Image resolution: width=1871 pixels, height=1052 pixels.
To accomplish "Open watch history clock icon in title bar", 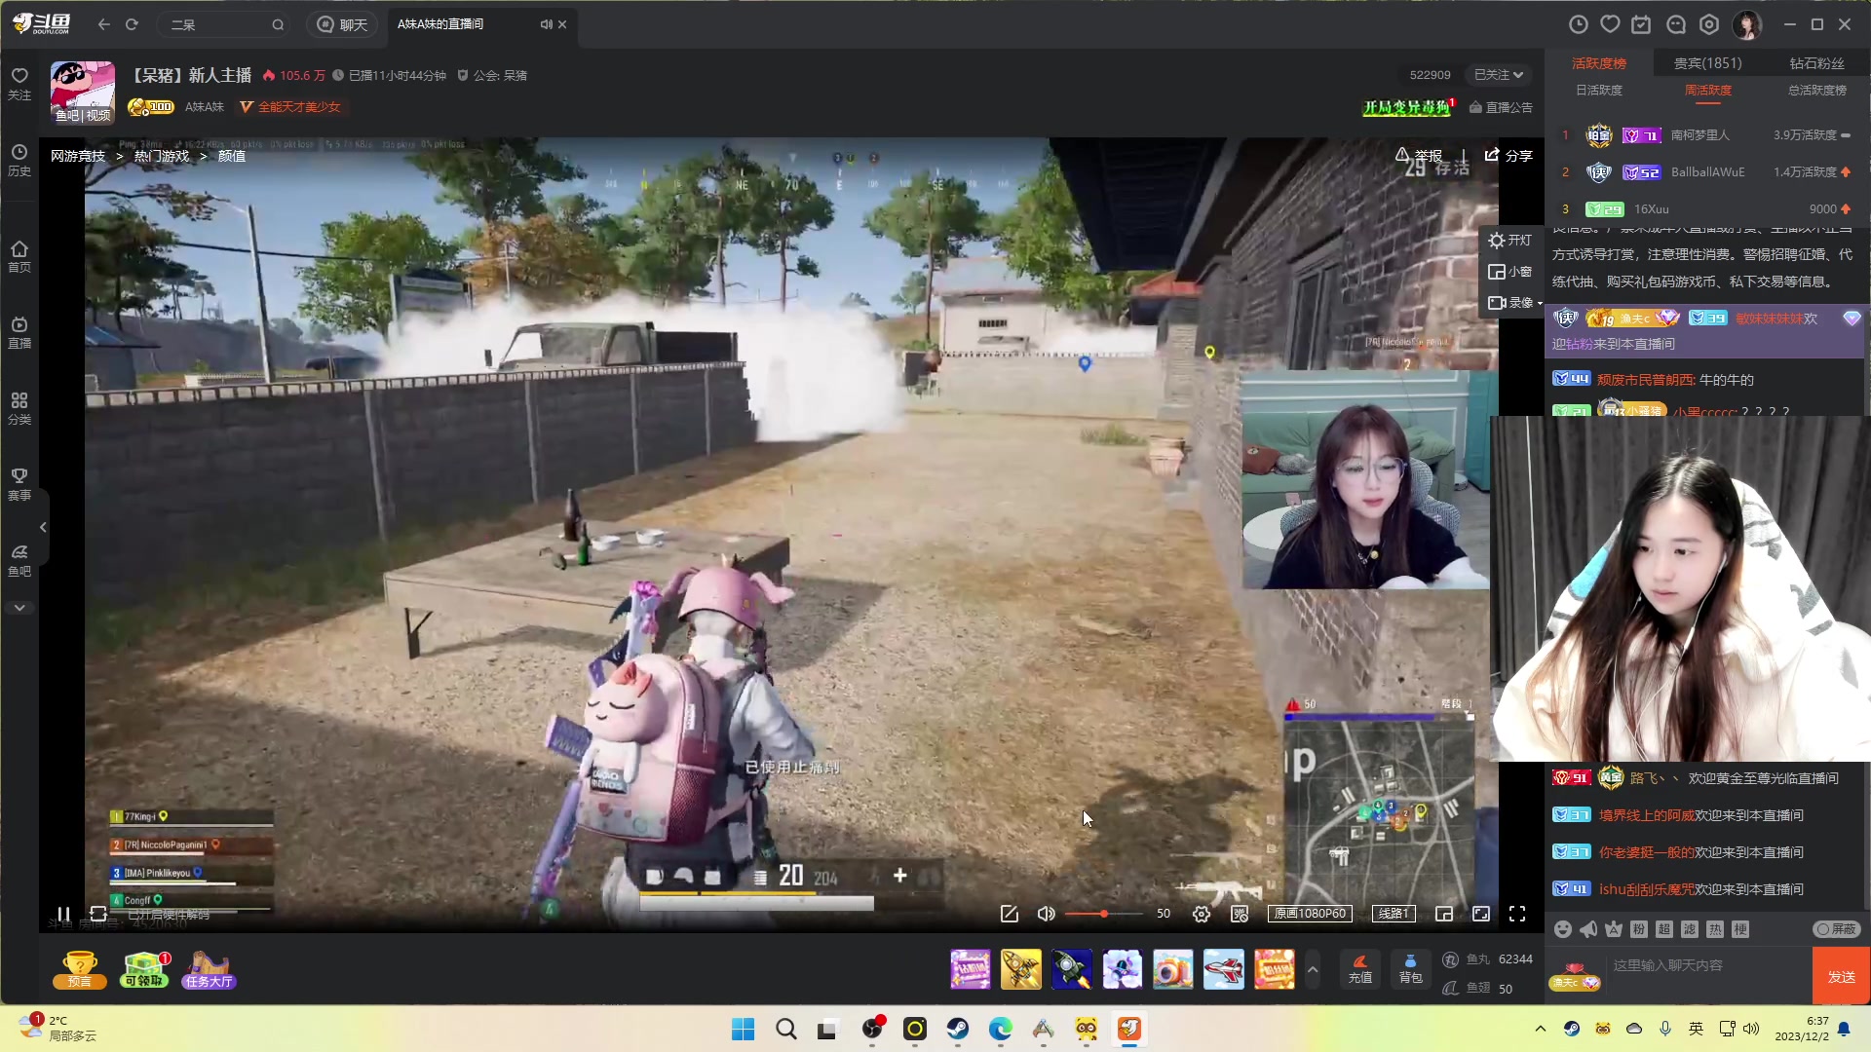I will [x=1579, y=24].
